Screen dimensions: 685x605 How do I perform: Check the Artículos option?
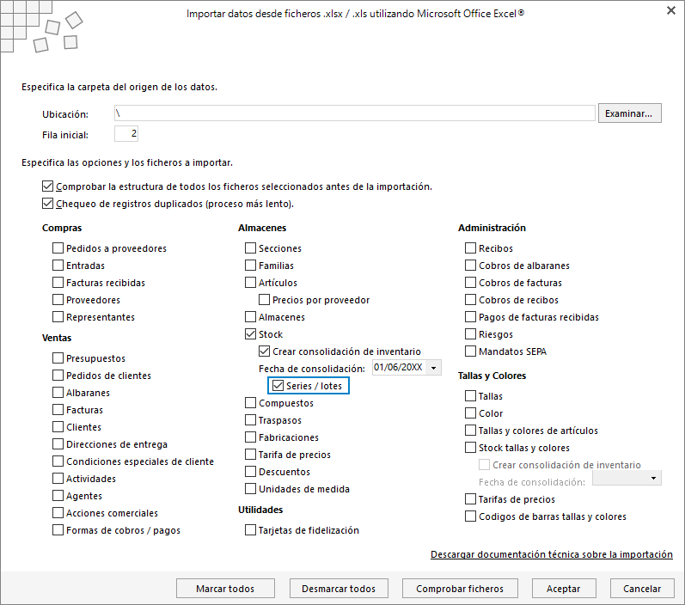(x=251, y=283)
